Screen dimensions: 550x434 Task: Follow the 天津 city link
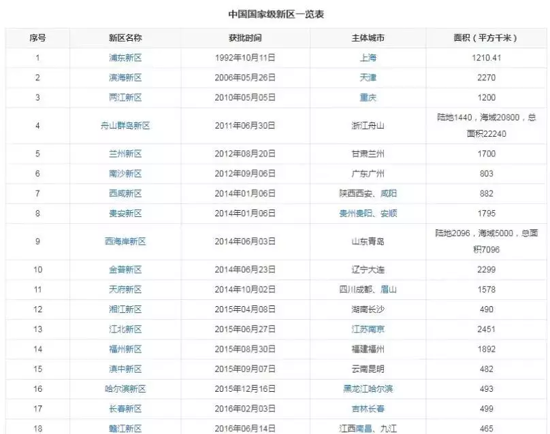click(368, 78)
